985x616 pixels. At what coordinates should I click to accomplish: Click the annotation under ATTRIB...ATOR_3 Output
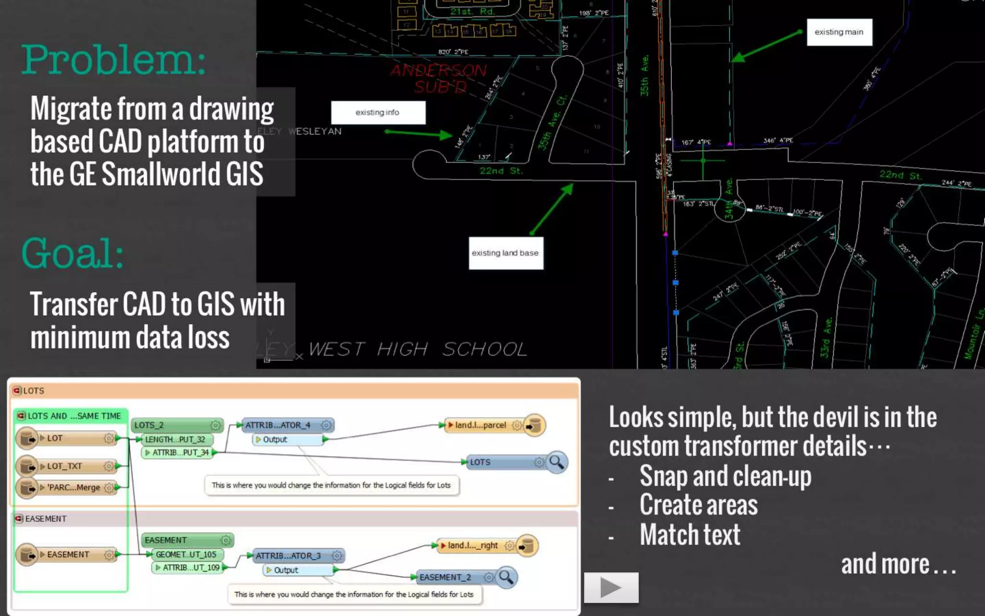(x=354, y=594)
